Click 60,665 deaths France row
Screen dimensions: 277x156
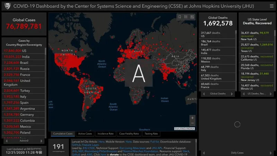point(217,86)
